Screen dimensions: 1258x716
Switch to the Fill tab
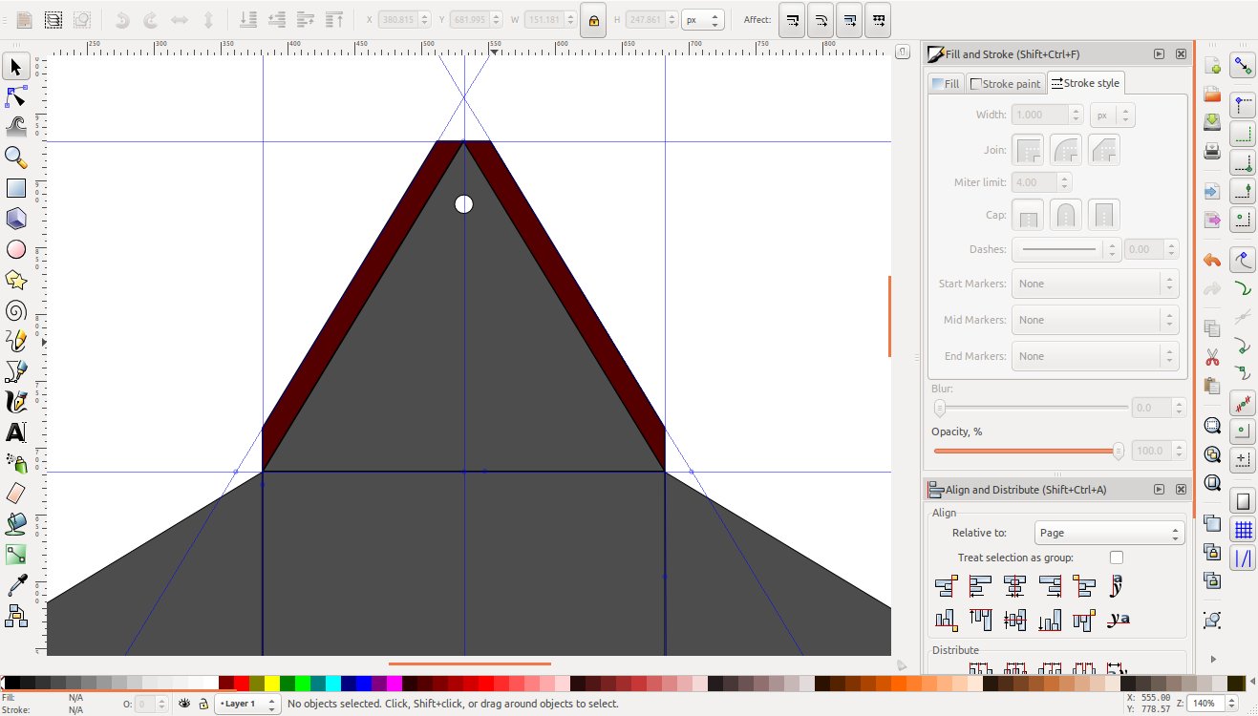(x=946, y=84)
